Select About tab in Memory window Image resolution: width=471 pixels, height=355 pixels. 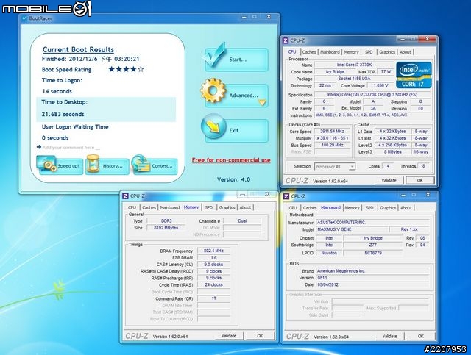[245, 207]
